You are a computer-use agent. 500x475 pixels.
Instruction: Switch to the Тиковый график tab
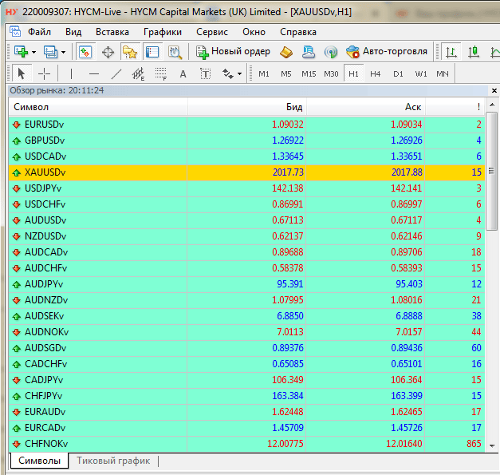(x=113, y=461)
